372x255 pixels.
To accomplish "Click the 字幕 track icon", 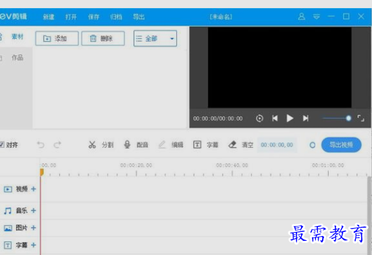I will [8, 245].
